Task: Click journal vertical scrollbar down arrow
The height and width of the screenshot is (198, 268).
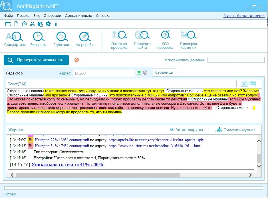Action: point(259,166)
